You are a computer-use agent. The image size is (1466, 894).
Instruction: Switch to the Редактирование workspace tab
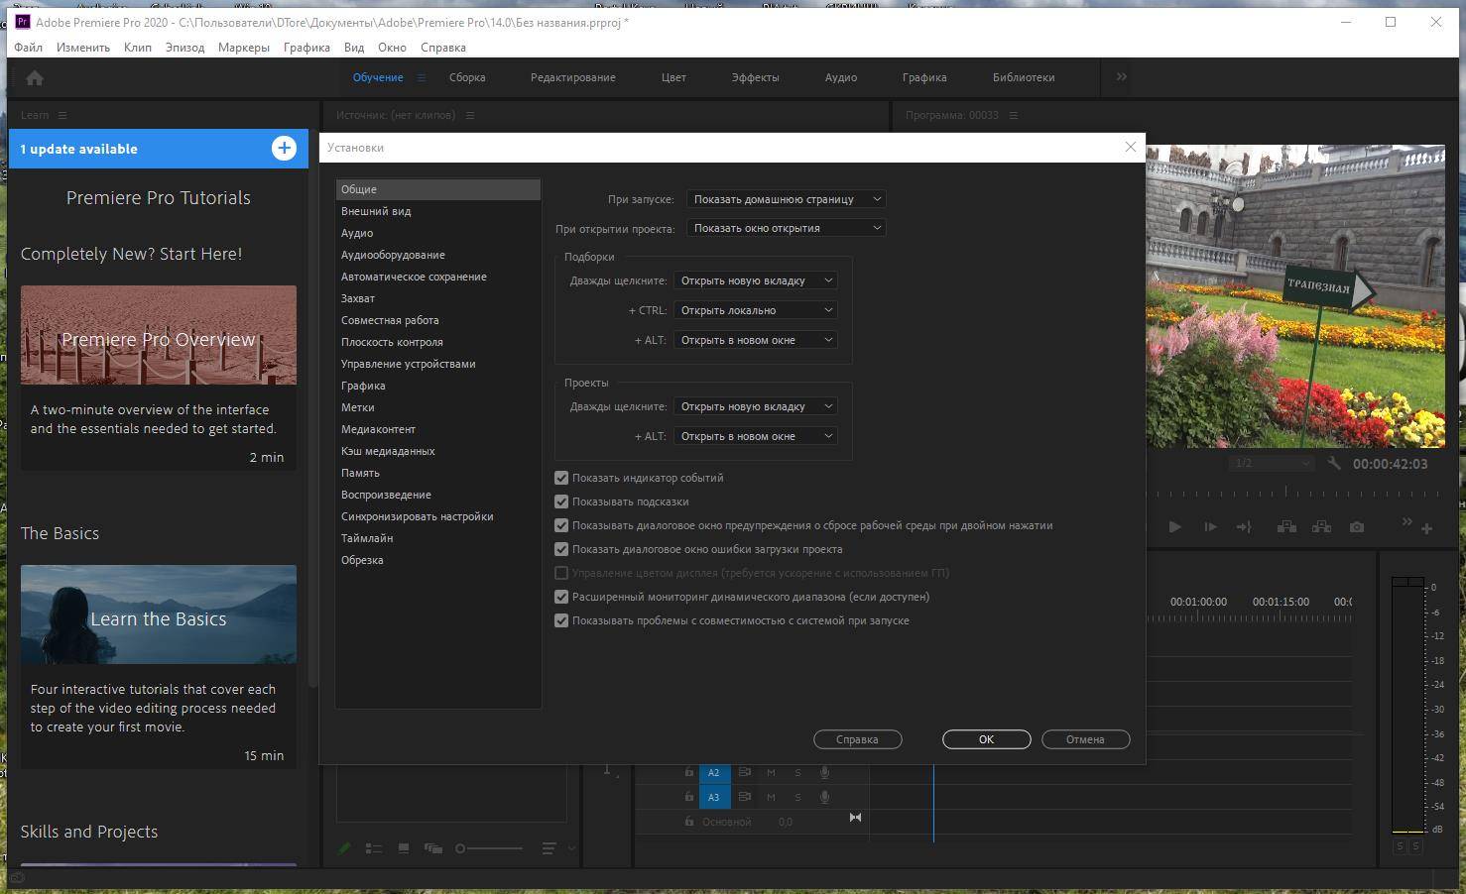[572, 77]
